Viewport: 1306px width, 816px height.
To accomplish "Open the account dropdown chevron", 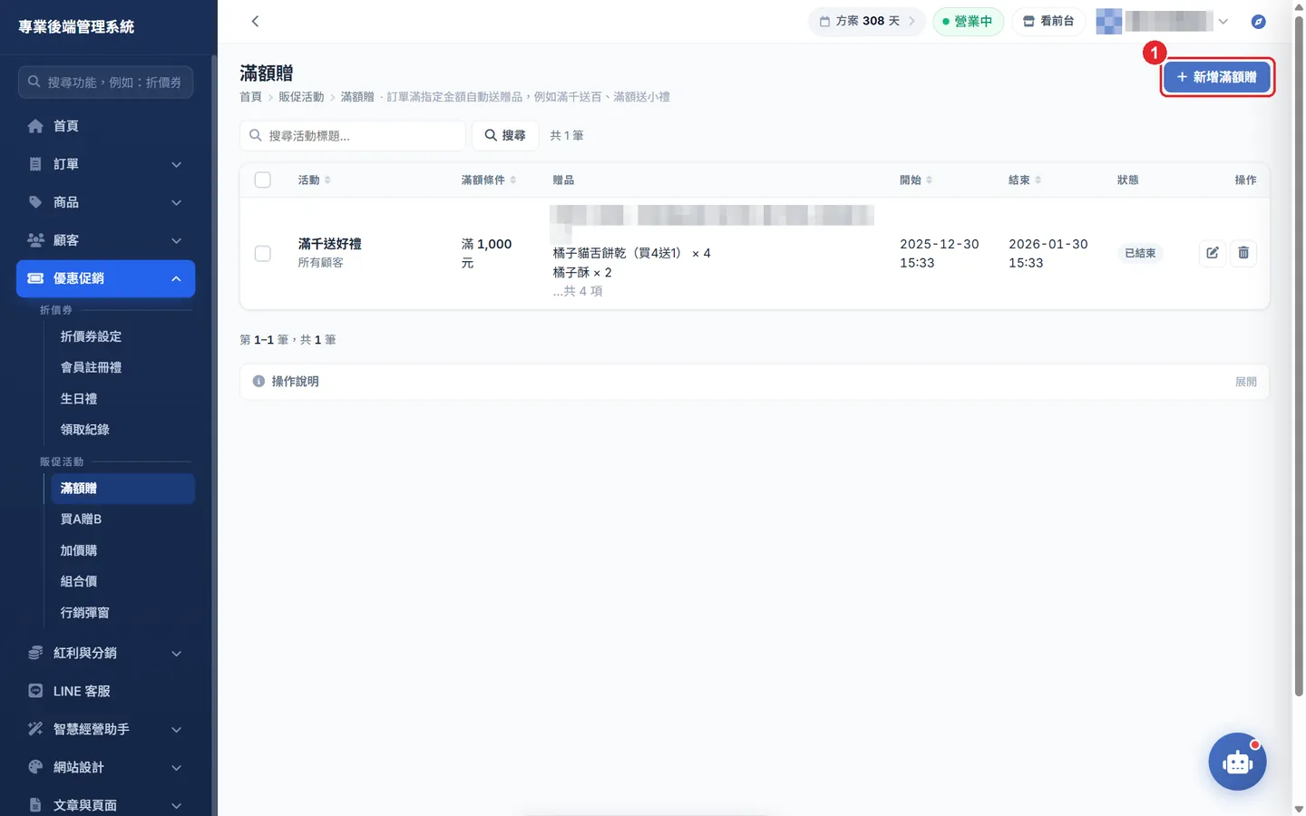I will click(x=1223, y=21).
